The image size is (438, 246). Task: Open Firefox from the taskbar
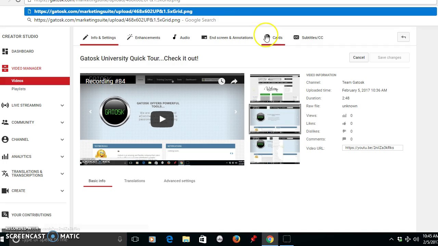tap(236, 239)
